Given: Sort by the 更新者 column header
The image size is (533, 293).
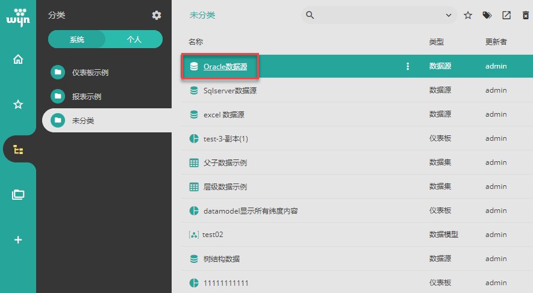Looking at the screenshot, I should pos(496,42).
